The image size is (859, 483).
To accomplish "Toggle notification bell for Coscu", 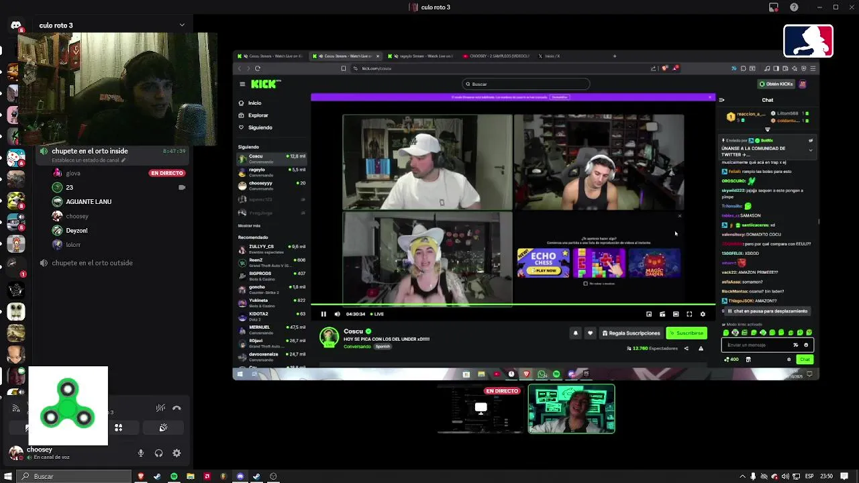I will [x=575, y=333].
